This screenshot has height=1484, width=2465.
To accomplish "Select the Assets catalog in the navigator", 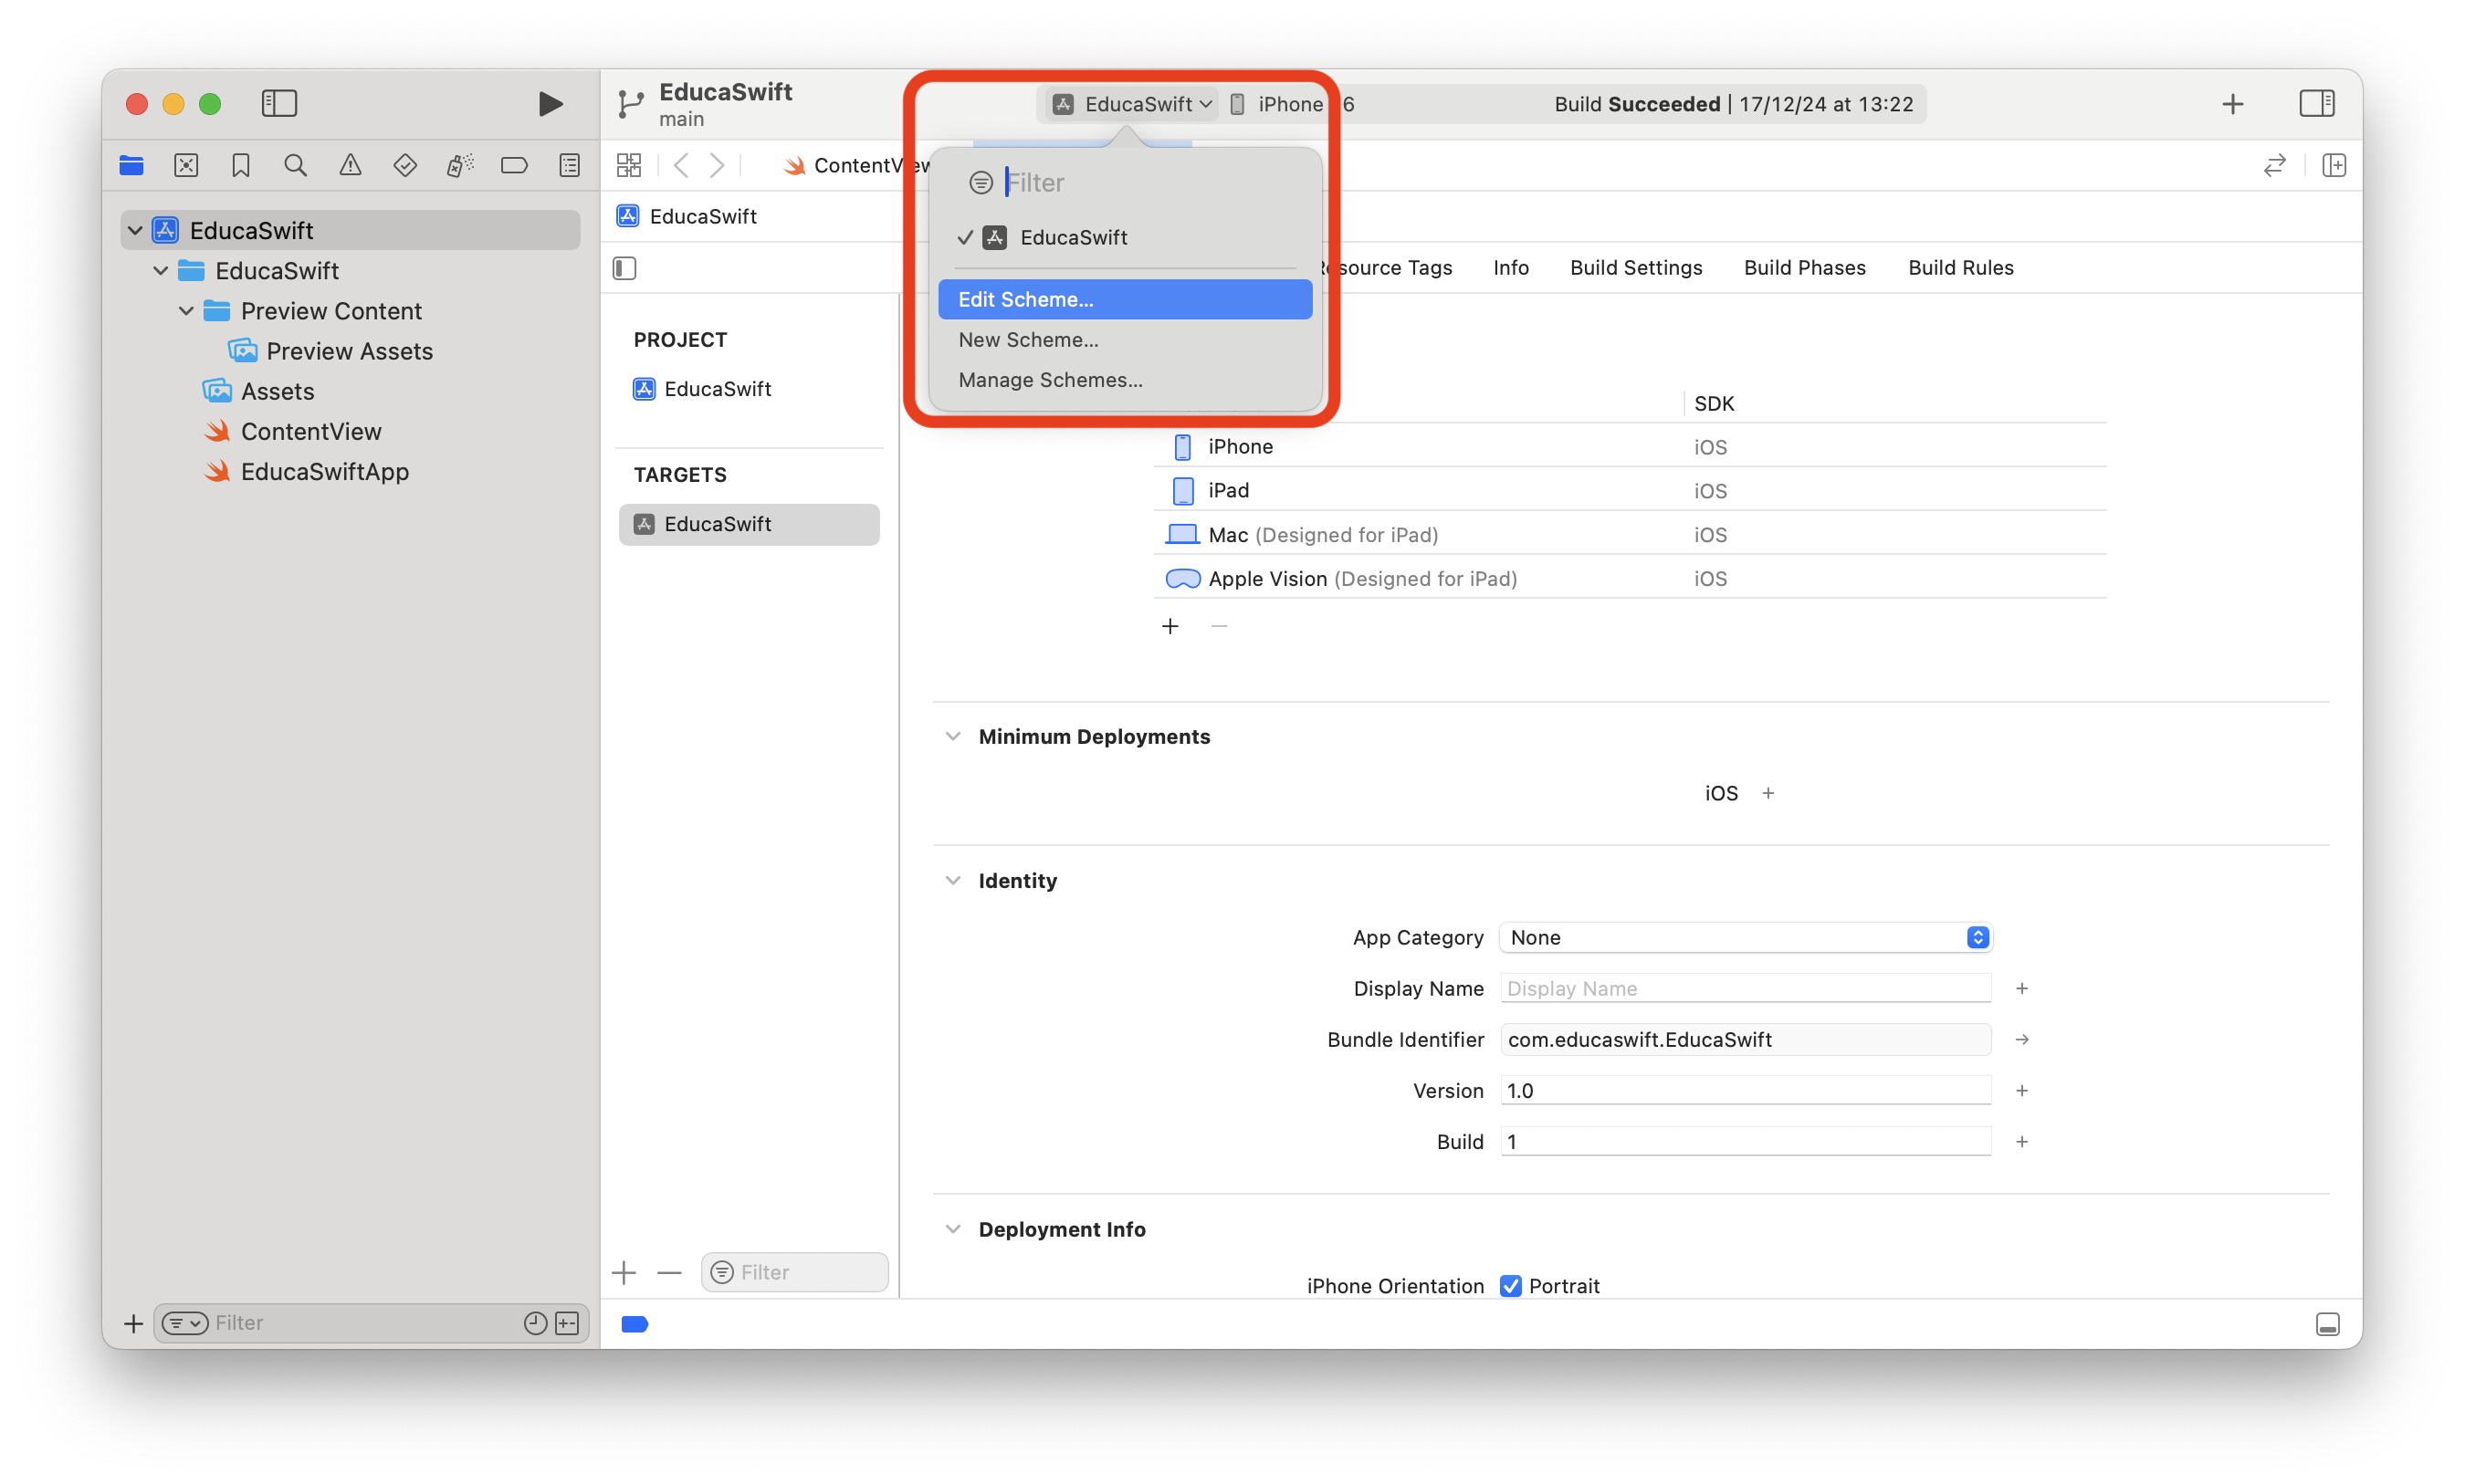I will click(277, 391).
